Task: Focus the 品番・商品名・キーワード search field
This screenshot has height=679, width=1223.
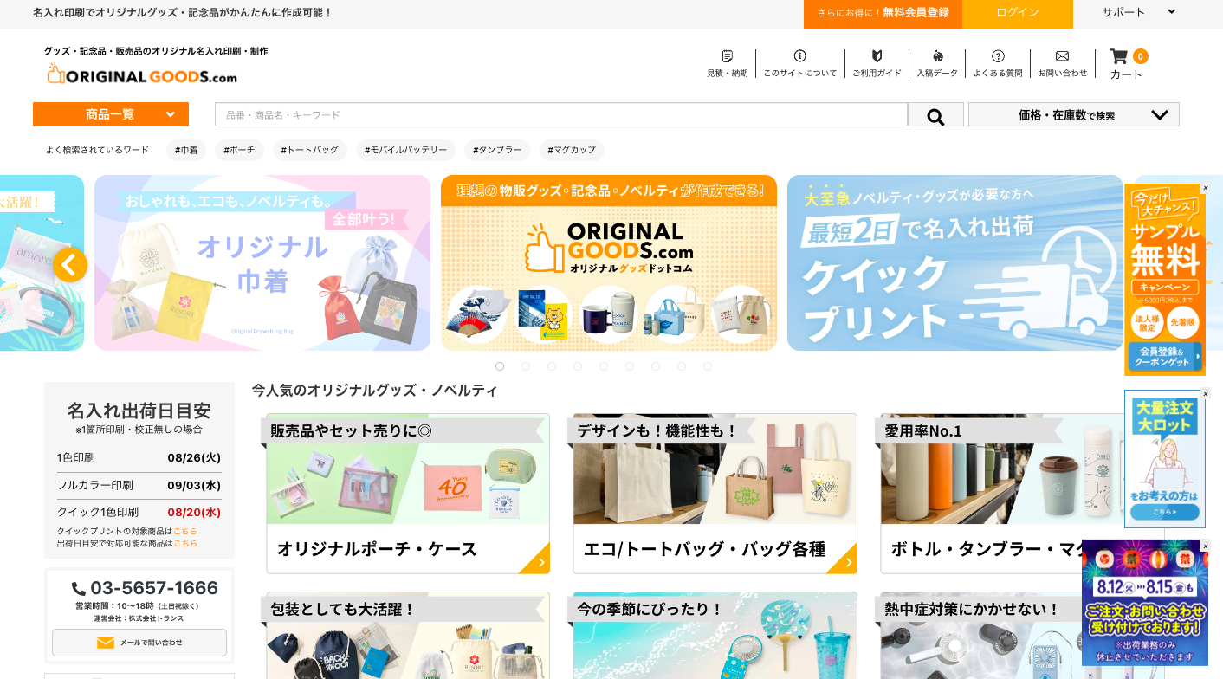Action: 561,115
